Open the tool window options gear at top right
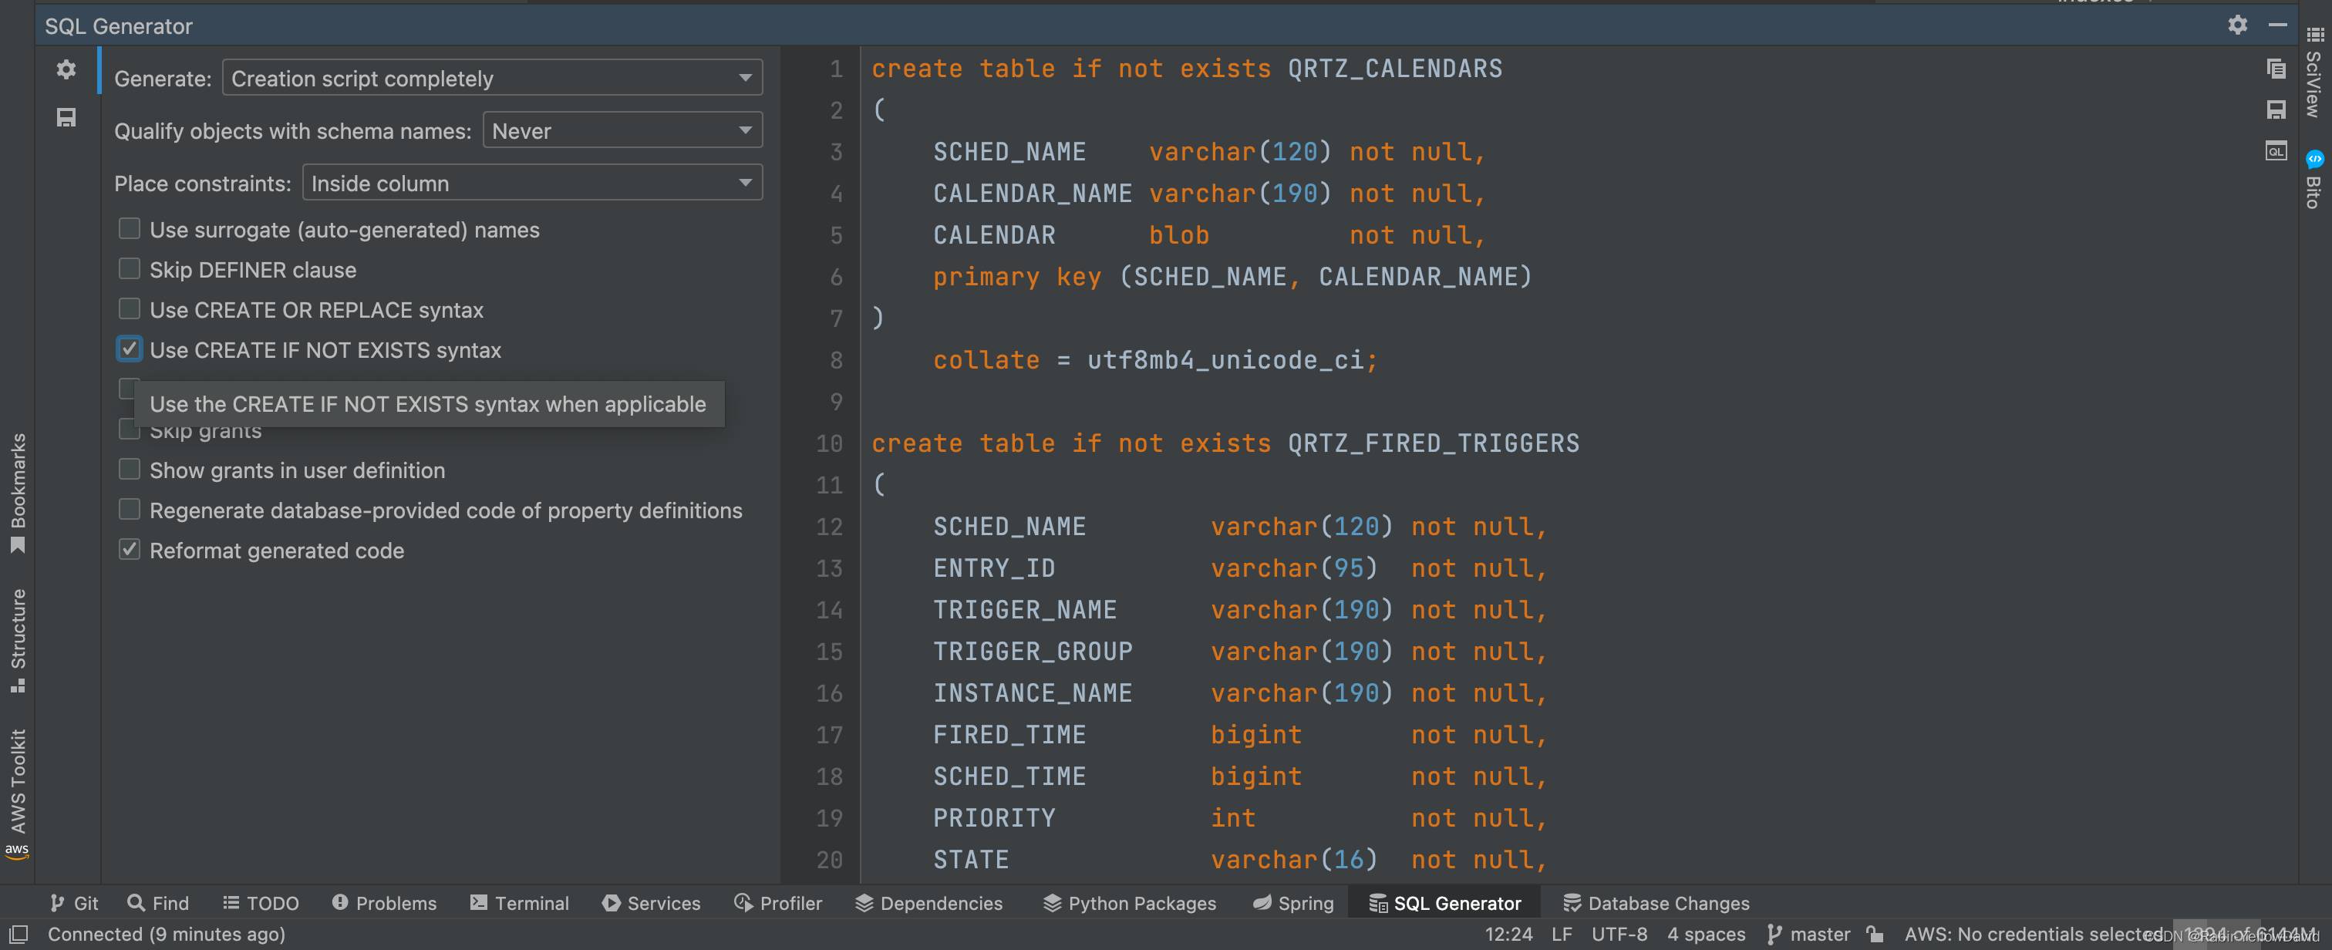The image size is (2332, 950). [x=2237, y=25]
